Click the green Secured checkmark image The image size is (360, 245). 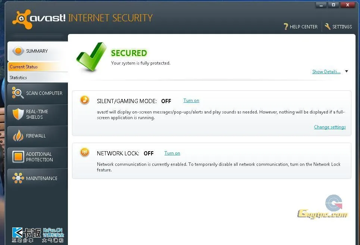[x=91, y=57]
